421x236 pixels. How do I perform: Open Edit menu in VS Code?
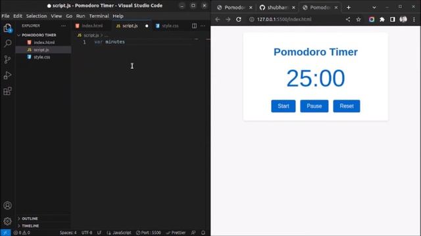click(18, 16)
